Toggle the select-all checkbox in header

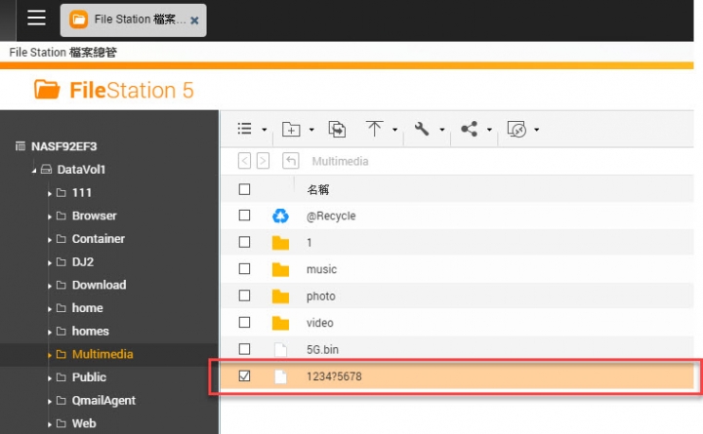click(x=244, y=189)
